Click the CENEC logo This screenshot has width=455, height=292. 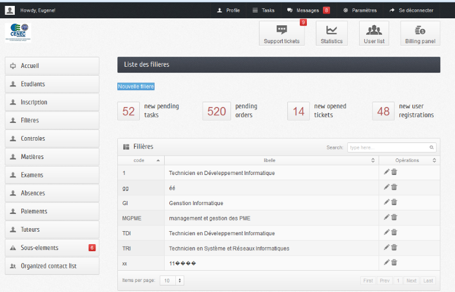pos(18,32)
